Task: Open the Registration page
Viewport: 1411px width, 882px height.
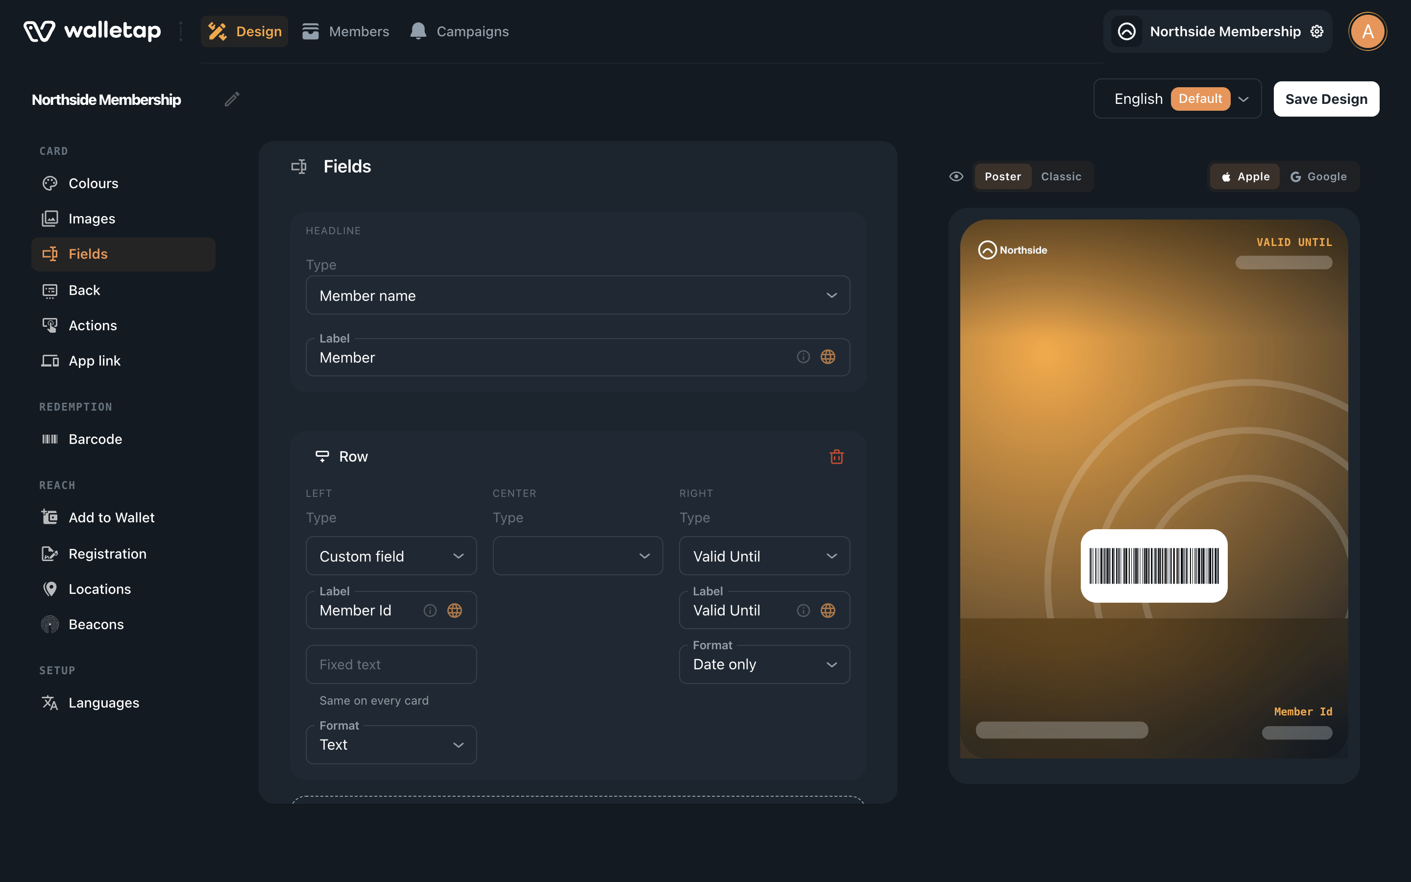Action: point(123,554)
